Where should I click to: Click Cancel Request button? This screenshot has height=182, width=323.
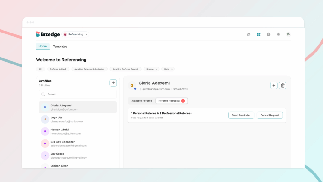tap(270, 115)
